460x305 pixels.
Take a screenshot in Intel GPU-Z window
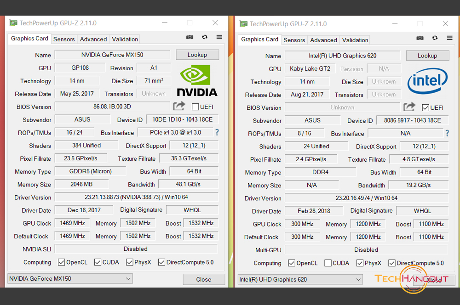[420, 38]
